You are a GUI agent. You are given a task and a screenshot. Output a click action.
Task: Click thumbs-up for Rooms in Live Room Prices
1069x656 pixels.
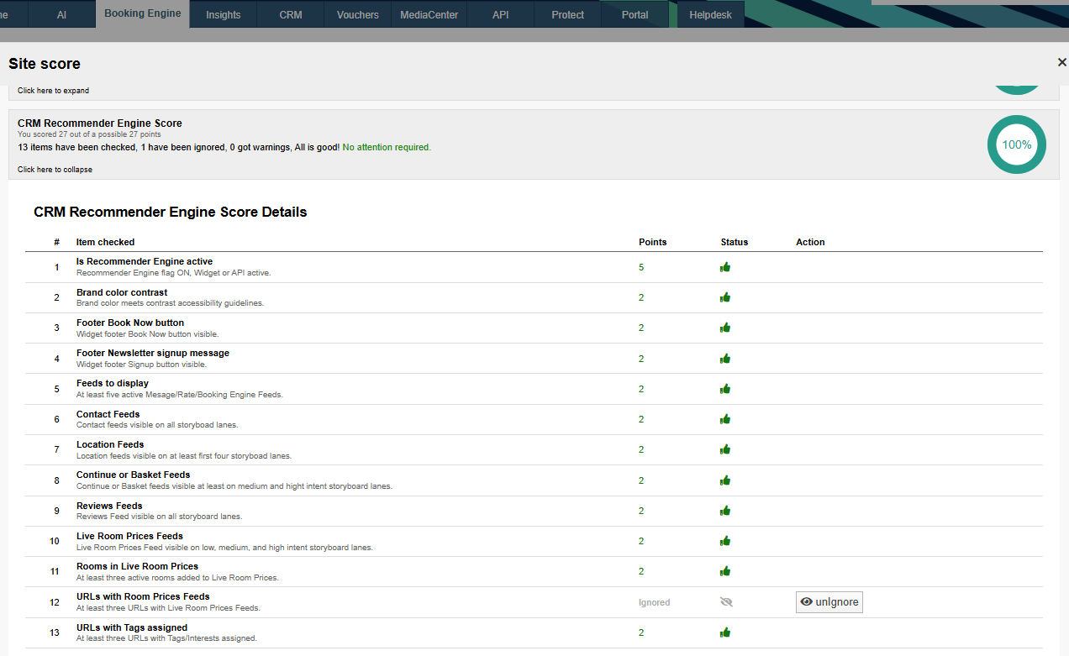(725, 571)
